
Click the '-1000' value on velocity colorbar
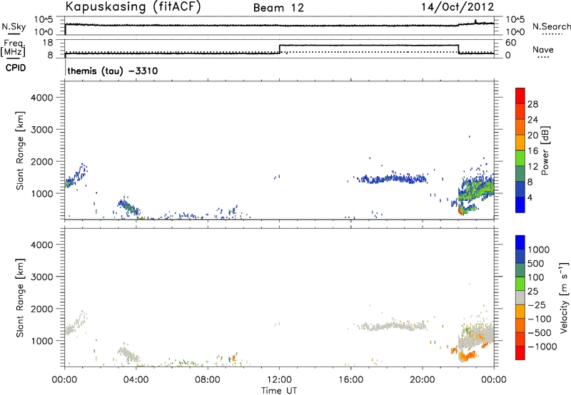coord(542,347)
